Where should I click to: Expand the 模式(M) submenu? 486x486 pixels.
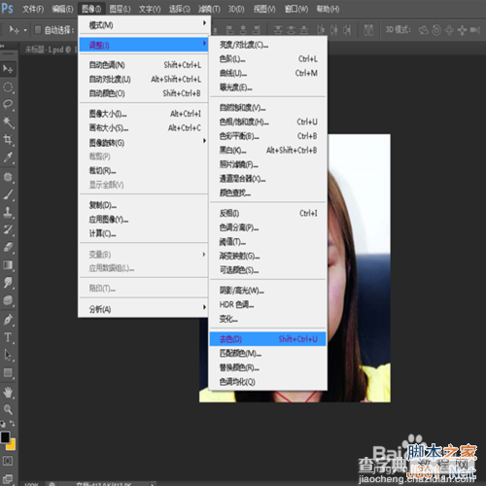click(145, 24)
